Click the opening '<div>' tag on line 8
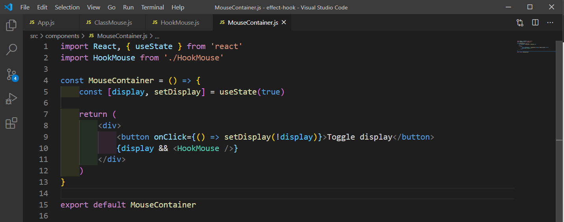564x222 pixels. tap(109, 126)
